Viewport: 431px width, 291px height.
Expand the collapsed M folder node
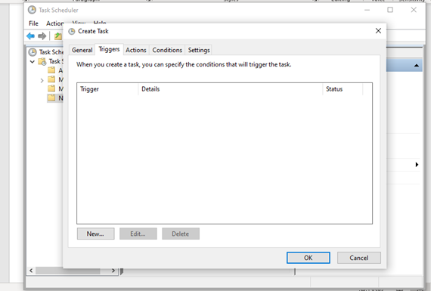[42, 81]
